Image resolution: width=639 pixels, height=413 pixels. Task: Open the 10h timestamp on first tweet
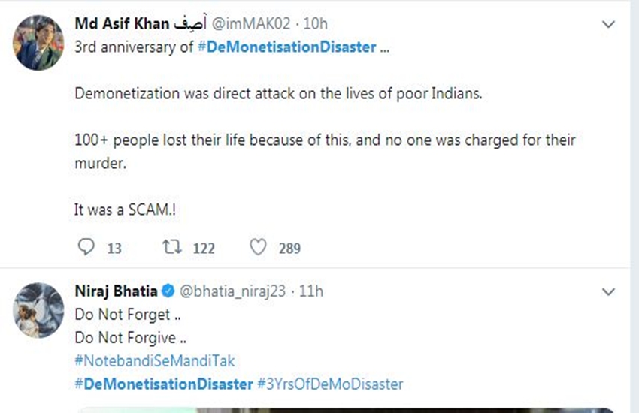point(316,25)
